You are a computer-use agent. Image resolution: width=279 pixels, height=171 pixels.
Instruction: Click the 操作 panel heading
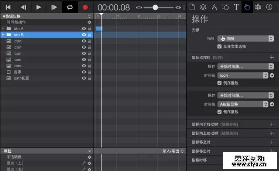click(x=200, y=19)
